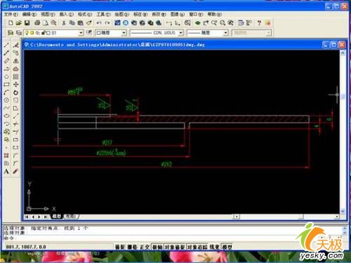Select the Rectangle drawing tool

tap(6, 85)
